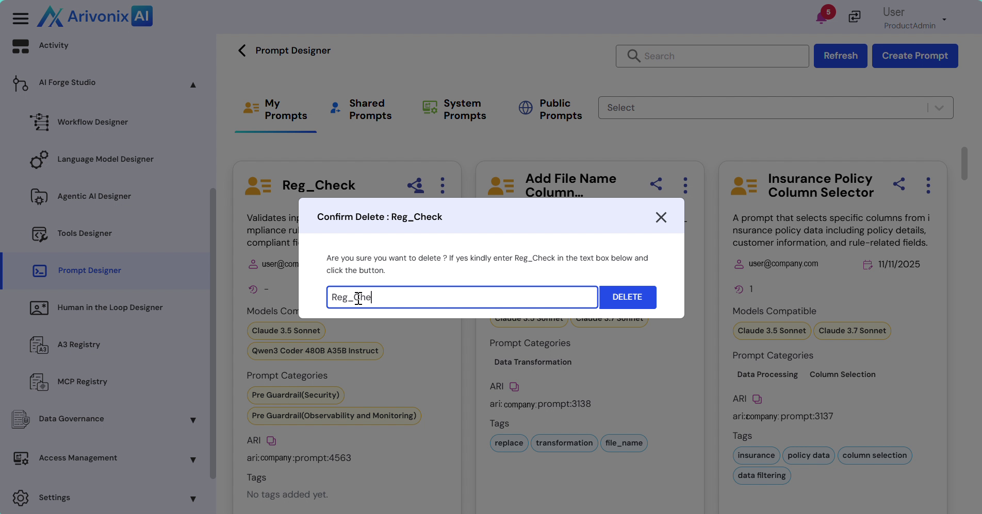Click the back arrow beside Prompt Designer
The height and width of the screenshot is (514, 982).
[x=242, y=50]
